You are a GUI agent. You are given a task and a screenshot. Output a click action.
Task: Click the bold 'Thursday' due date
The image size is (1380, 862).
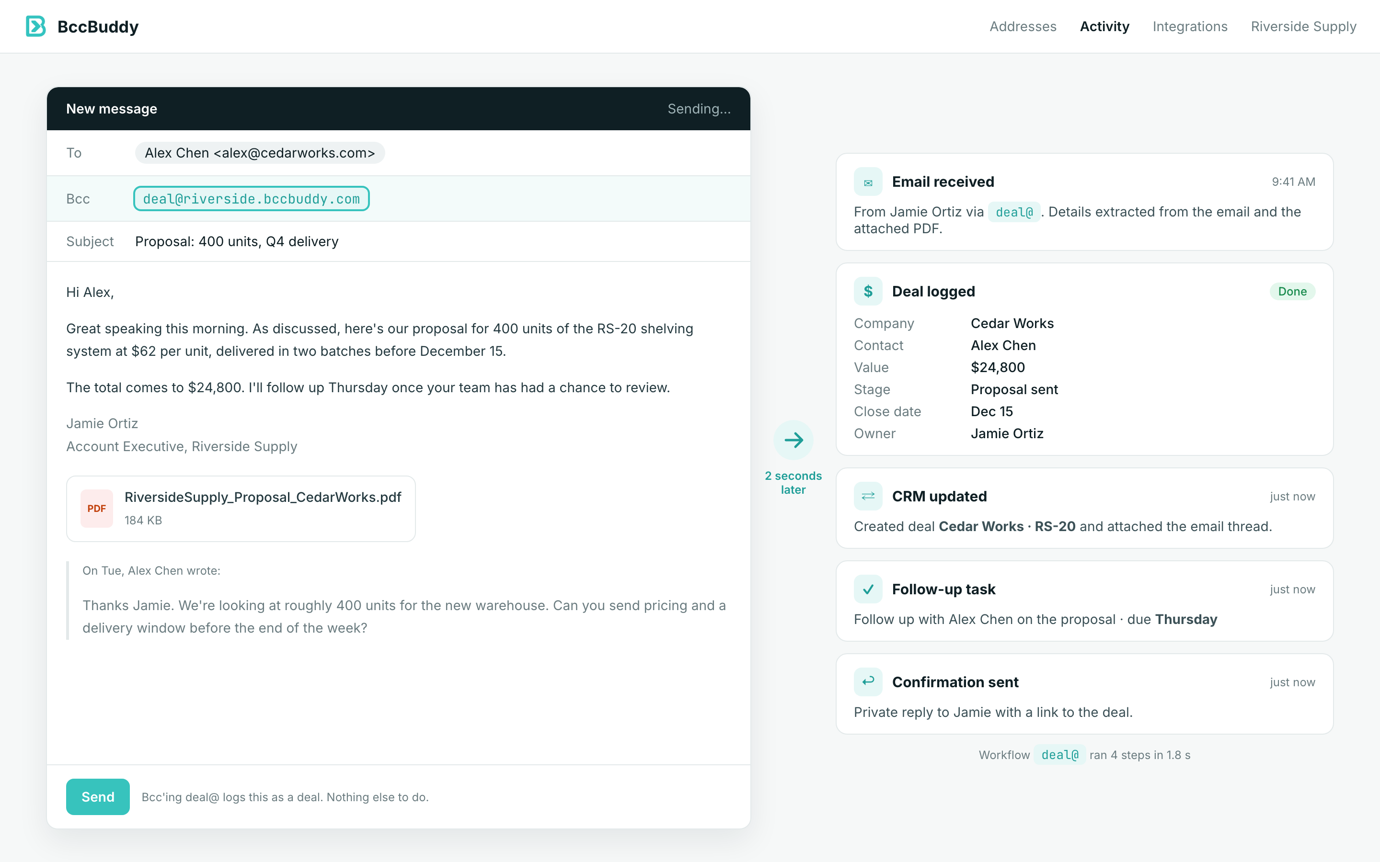pyautogui.click(x=1186, y=619)
